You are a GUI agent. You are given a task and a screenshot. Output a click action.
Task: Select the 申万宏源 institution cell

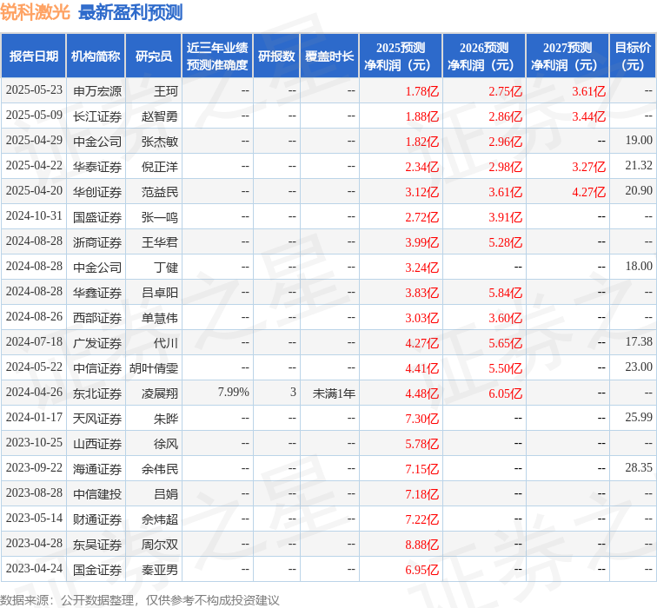[x=97, y=91]
